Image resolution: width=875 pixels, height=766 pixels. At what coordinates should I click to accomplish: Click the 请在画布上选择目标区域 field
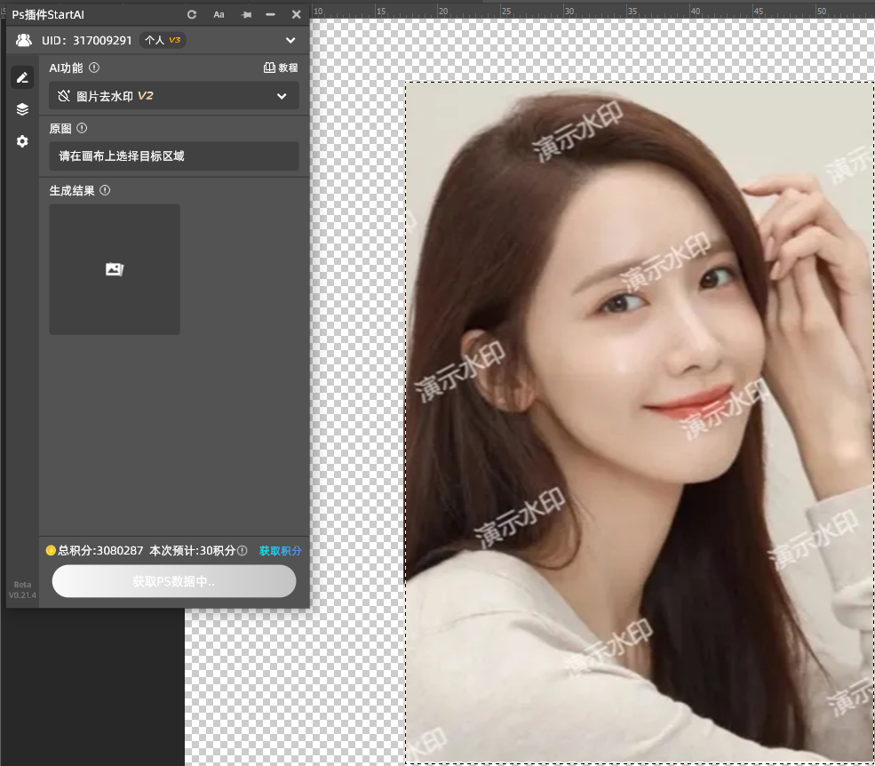[174, 156]
